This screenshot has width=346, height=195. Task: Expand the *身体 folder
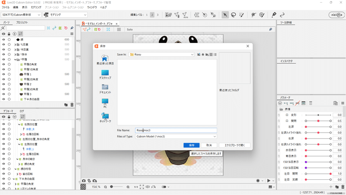pyautogui.click(x=15, y=55)
